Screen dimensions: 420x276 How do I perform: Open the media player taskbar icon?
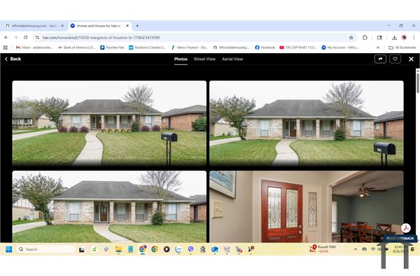[167, 249]
